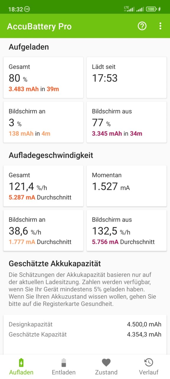Image resolution: width=170 pixels, height=379 pixels.
Task: Tap the LTE signal strength icon
Action: coord(129,9)
